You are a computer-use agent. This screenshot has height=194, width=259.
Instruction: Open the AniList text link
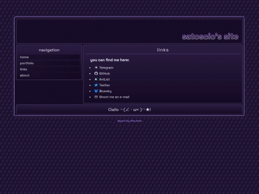point(105,80)
